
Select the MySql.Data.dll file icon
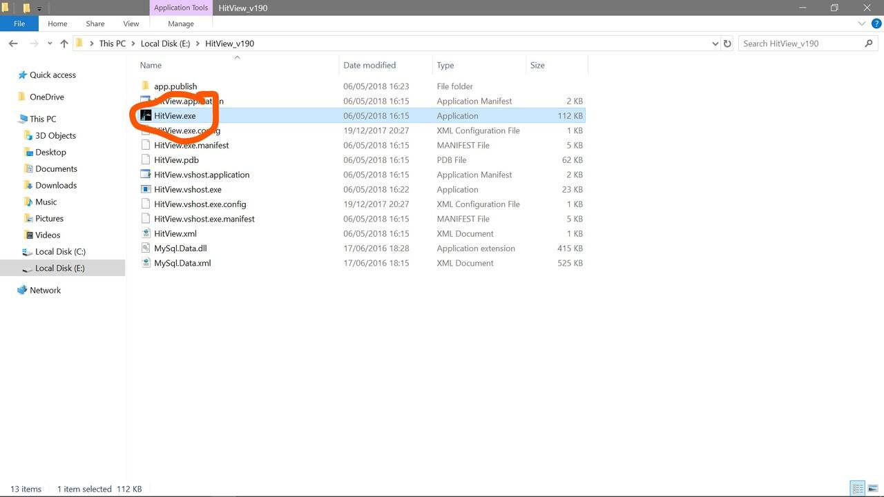145,248
